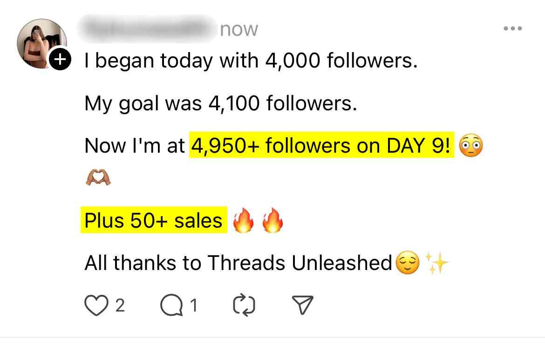The width and height of the screenshot is (545, 344).
Task: Follow the author via the plus badge
Action: tap(61, 60)
